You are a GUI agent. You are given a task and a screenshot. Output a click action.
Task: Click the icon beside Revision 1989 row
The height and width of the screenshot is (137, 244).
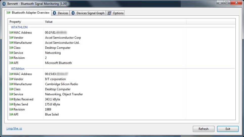tap(11, 110)
